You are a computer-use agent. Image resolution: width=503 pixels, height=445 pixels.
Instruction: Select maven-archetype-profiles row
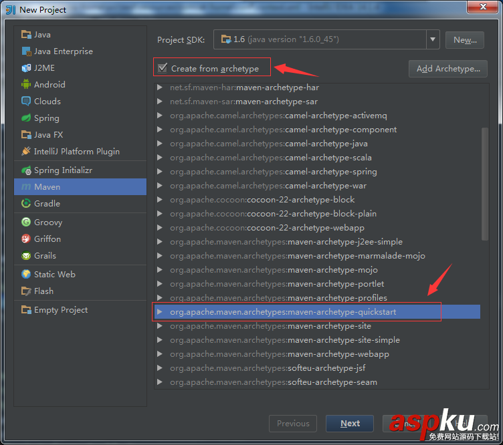click(317, 297)
